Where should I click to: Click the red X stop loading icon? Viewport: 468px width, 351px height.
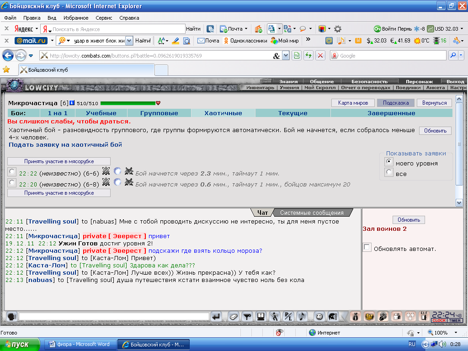pos(320,55)
